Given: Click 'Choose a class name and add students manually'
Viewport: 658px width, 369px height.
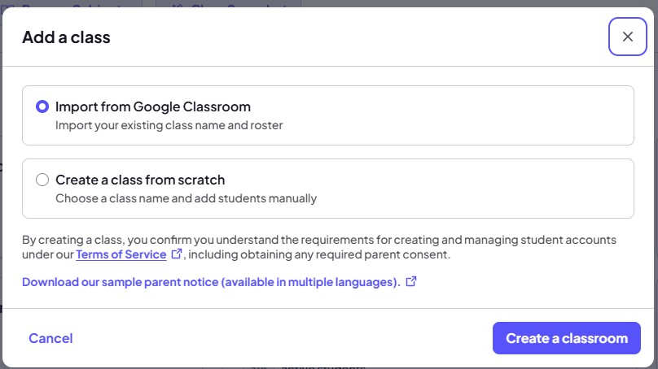Looking at the screenshot, I should (186, 198).
